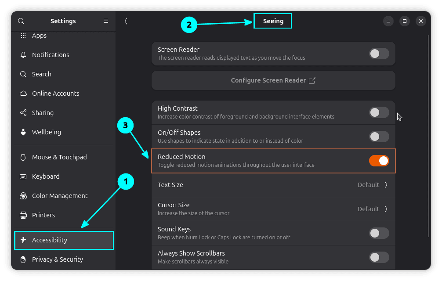Click the Seeing page title
442x281 pixels.
tap(273, 21)
